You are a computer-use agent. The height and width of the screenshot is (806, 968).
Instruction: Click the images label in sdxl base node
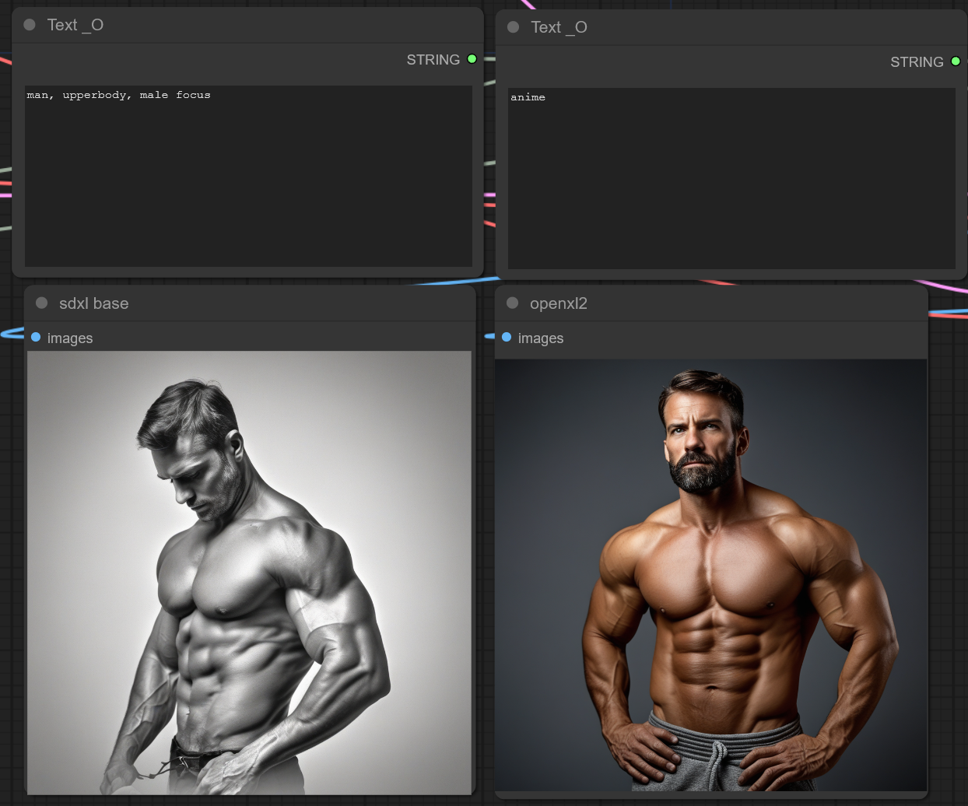(x=70, y=338)
